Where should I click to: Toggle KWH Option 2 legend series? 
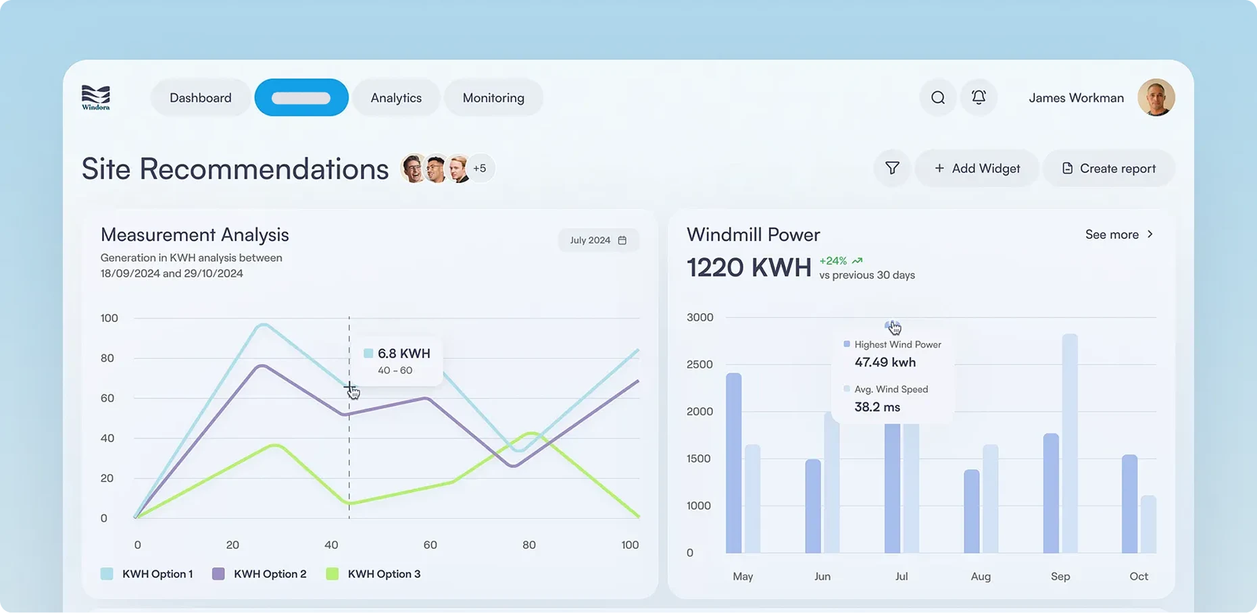(260, 574)
